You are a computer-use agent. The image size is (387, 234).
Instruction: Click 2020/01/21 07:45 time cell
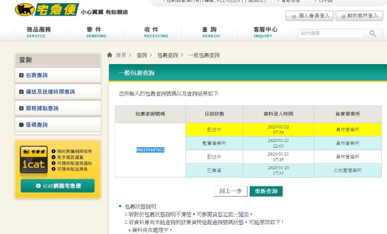pos(279,157)
